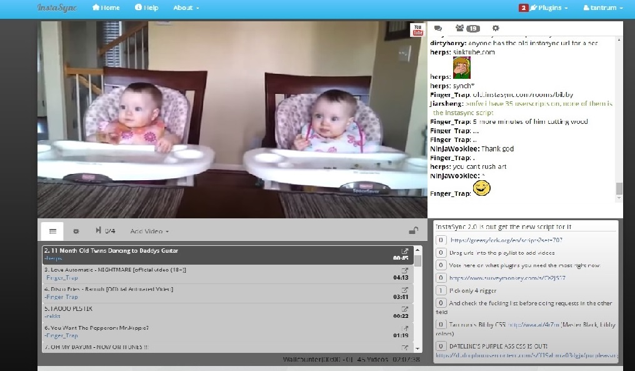
Task: Vote for 'Vote here on what plugins' option
Action: click(441, 265)
